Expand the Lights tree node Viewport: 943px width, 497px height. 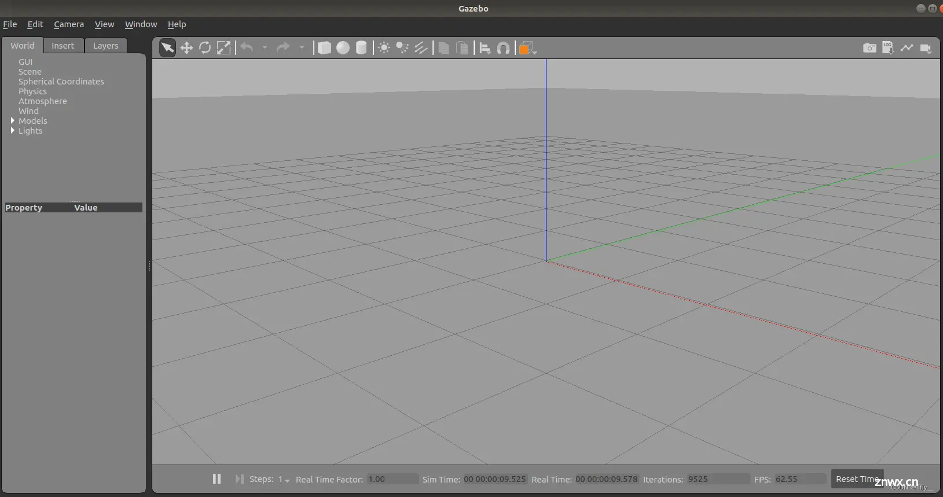[x=12, y=130]
